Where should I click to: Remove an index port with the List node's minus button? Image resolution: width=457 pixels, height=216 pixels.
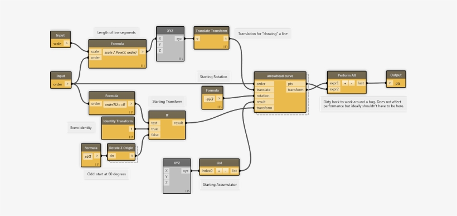[225, 171]
